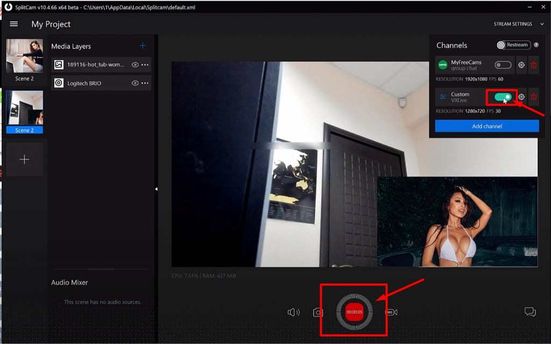Toggle visibility of Logitech BRIO layer

[x=135, y=83]
